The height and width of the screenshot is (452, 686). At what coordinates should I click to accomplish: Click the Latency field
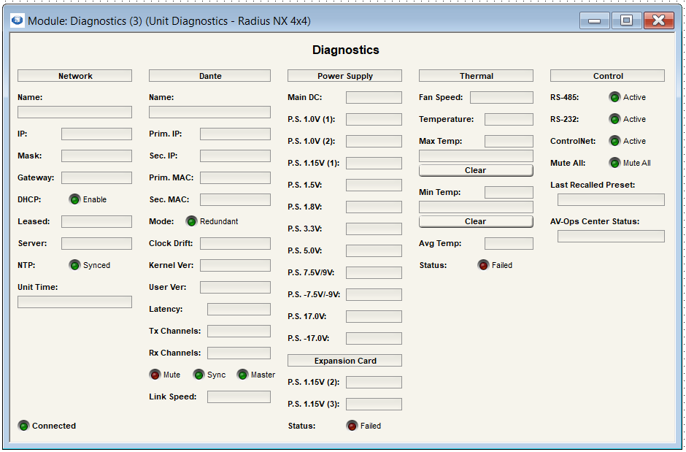pos(239,310)
